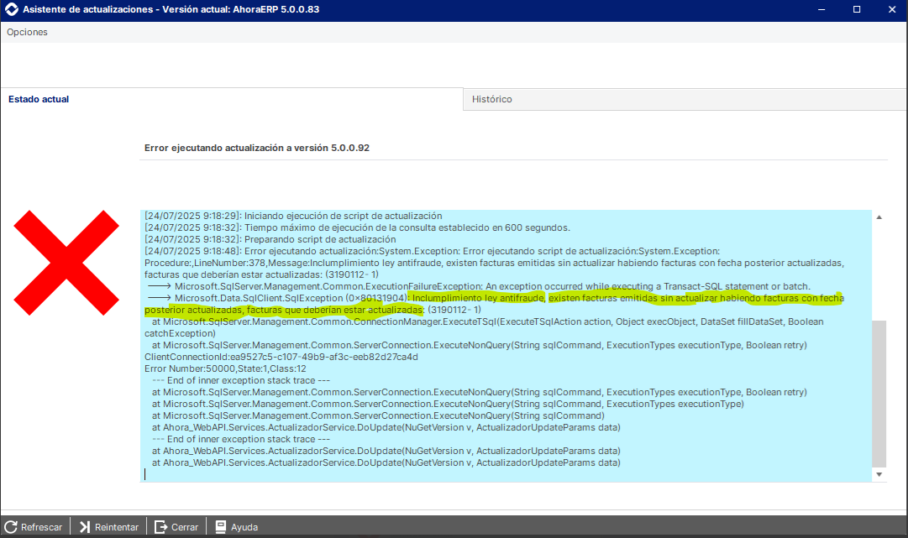Click the Reintentar button label

coord(117,527)
